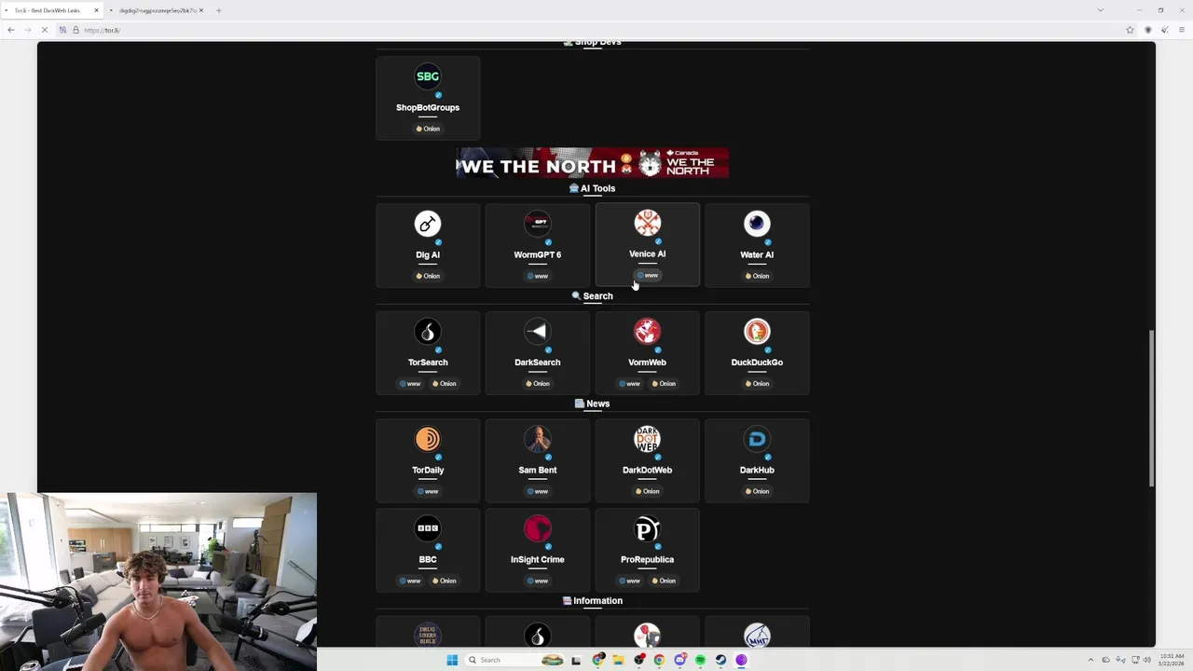Screen dimensions: 1193x671
Task: Click the Onion link under DuckDuckGo
Action: (757, 383)
